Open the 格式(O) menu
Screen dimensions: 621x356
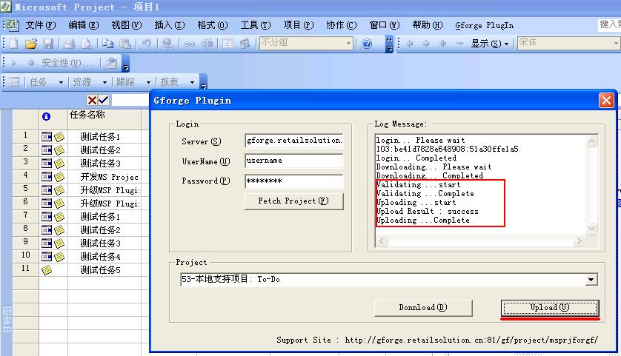click(x=213, y=25)
